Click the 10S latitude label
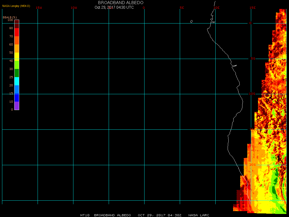This screenshot has height=217, width=289. (x=252, y=94)
